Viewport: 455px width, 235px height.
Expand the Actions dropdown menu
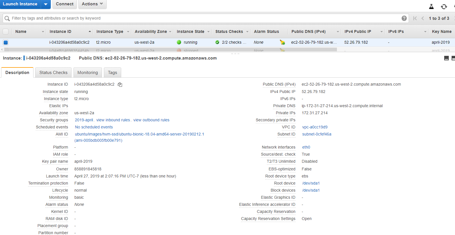tap(92, 4)
